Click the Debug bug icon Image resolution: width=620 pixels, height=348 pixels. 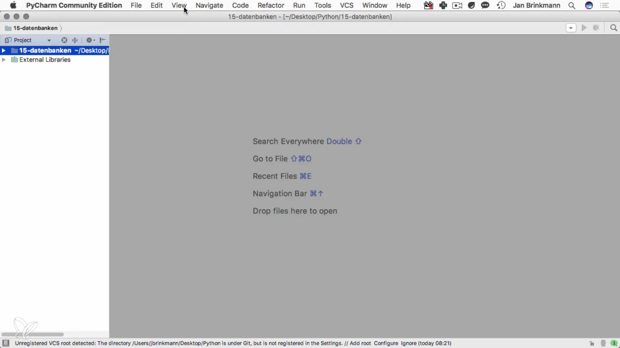[x=596, y=28]
